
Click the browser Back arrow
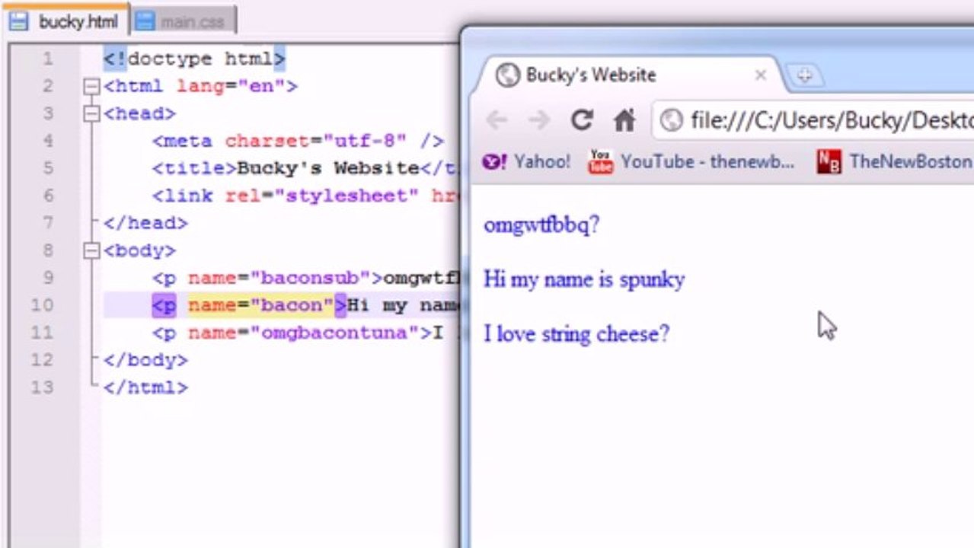coord(497,120)
